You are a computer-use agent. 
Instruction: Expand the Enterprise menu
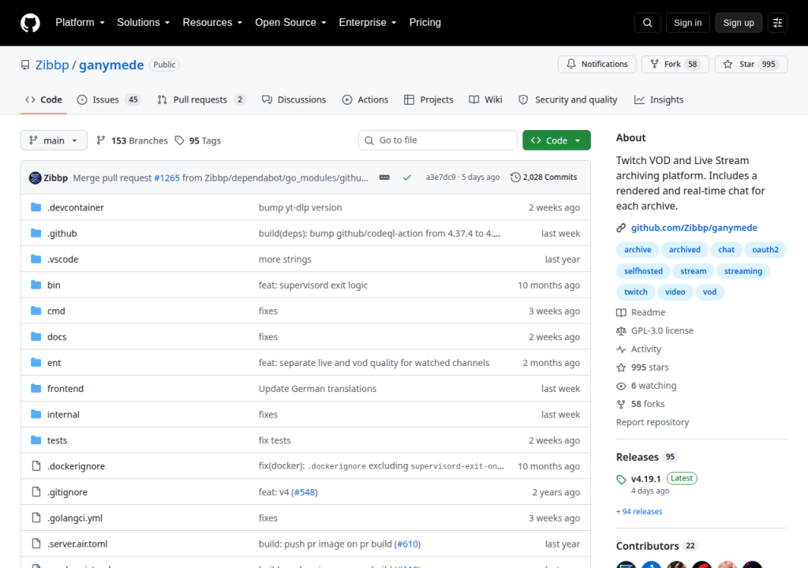(x=368, y=23)
